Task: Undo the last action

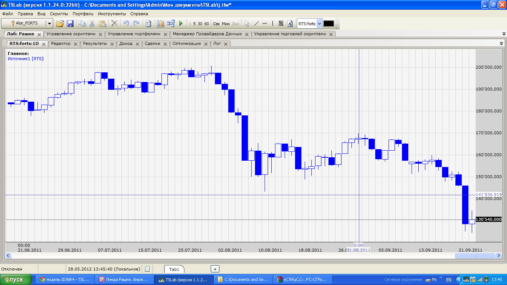Action: pos(126,23)
